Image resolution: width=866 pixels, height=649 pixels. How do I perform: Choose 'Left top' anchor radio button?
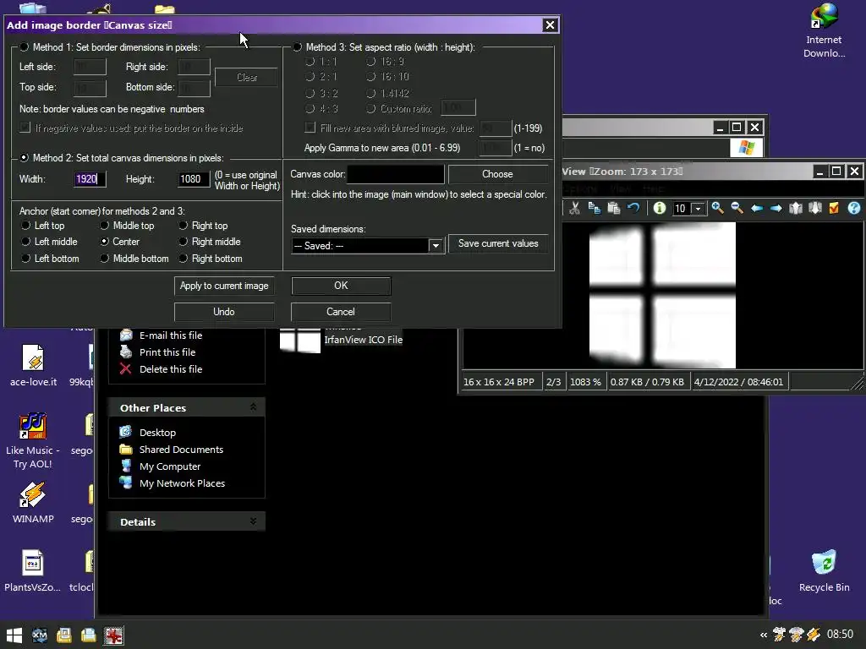(x=25, y=225)
